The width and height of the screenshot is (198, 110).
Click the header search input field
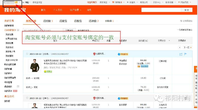pyautogui.click(x=161, y=10)
